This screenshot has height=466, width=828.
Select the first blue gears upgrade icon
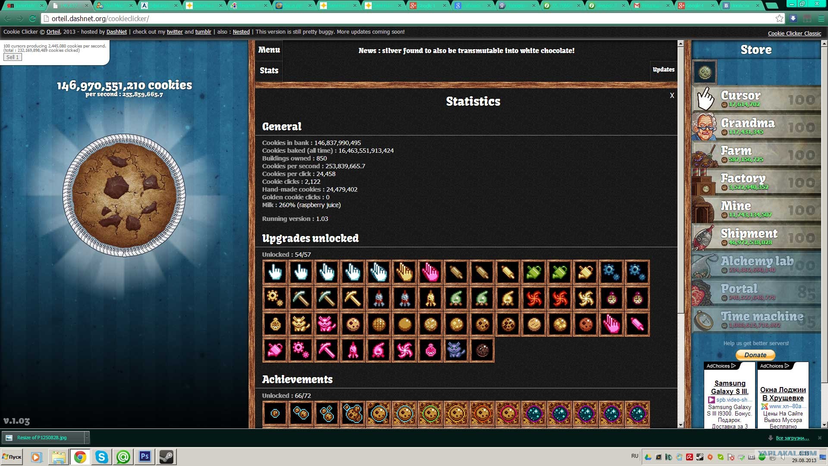(x=612, y=272)
